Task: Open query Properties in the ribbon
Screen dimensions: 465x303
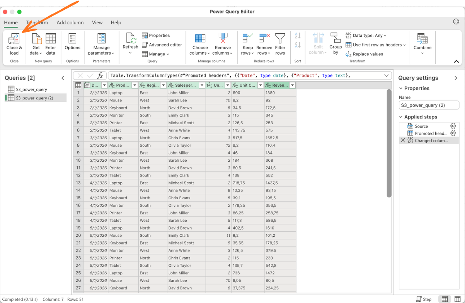Action: [x=156, y=35]
